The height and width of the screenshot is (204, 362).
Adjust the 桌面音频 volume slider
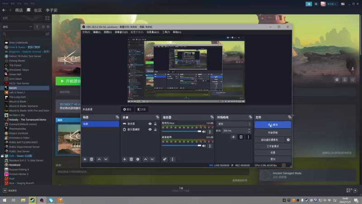(x=181, y=146)
